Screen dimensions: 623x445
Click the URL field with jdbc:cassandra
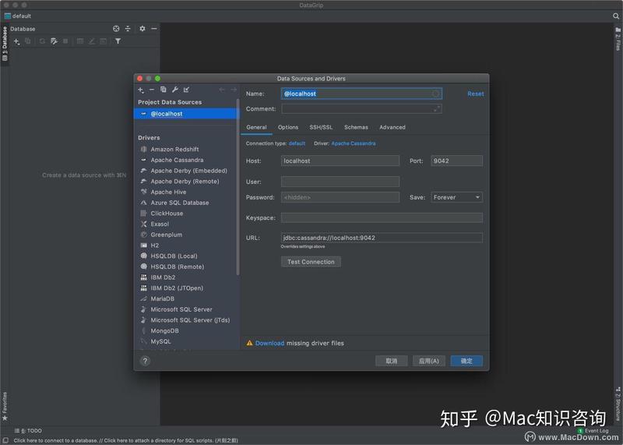pyautogui.click(x=382, y=238)
